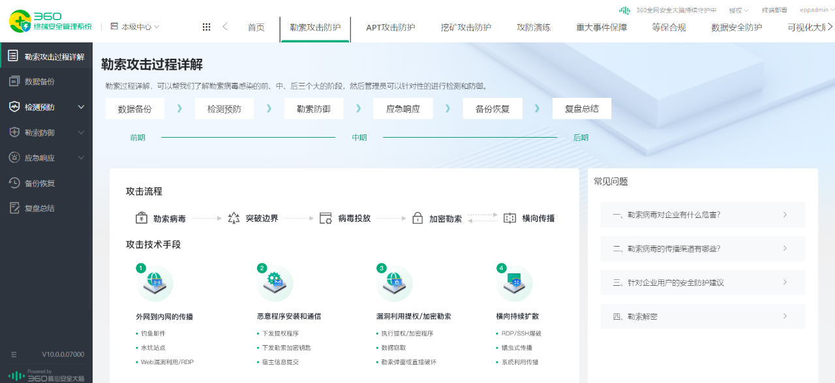Click the 加密勒索 lock icon
835x383 pixels.
(417, 219)
